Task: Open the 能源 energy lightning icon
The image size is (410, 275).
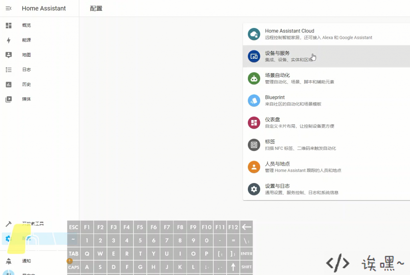Action: (9, 40)
